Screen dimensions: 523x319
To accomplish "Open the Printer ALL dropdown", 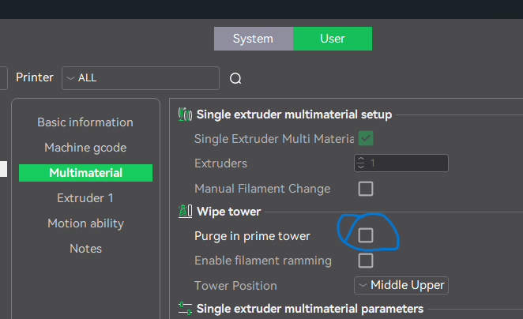I will point(140,78).
